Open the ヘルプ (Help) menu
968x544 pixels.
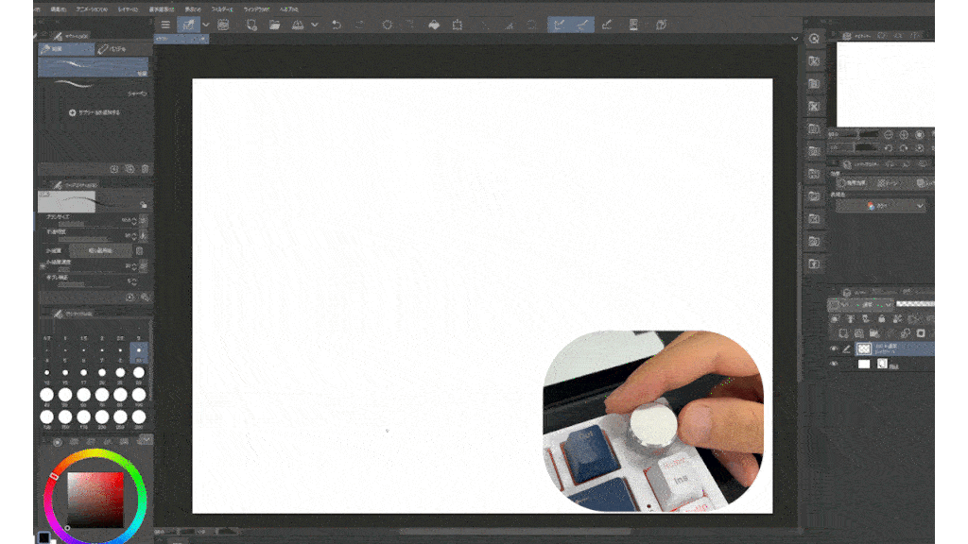(289, 9)
